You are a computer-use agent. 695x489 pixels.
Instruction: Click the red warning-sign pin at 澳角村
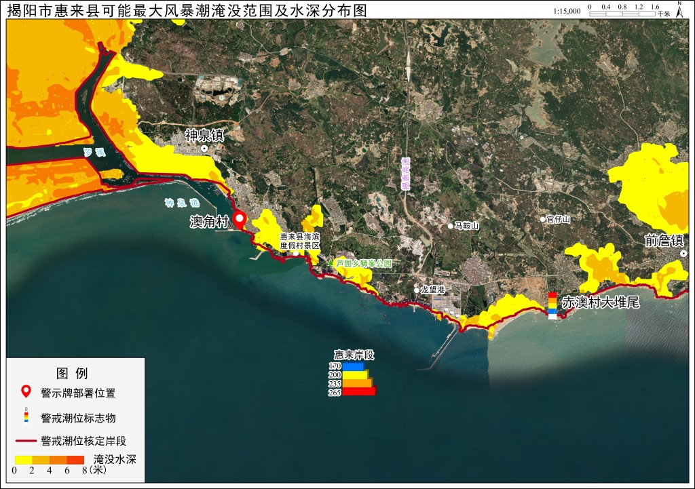tap(240, 220)
